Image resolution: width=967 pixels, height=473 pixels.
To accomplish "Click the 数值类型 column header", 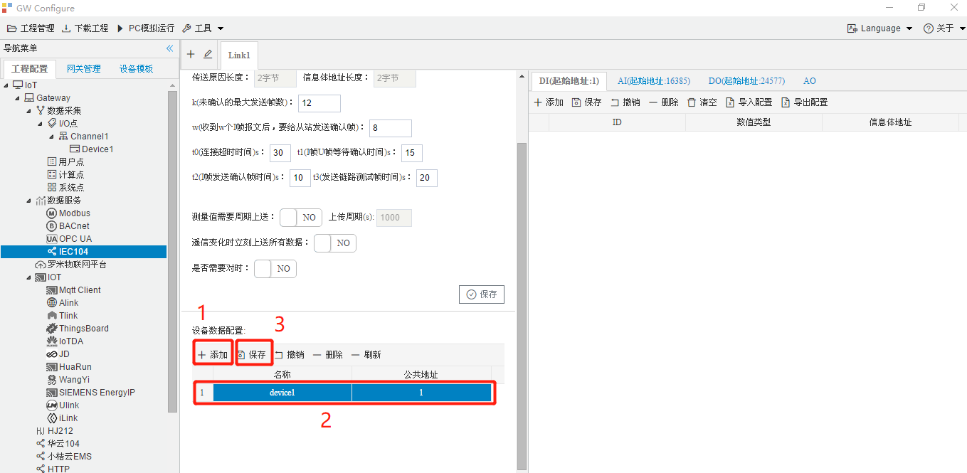I will tap(754, 122).
